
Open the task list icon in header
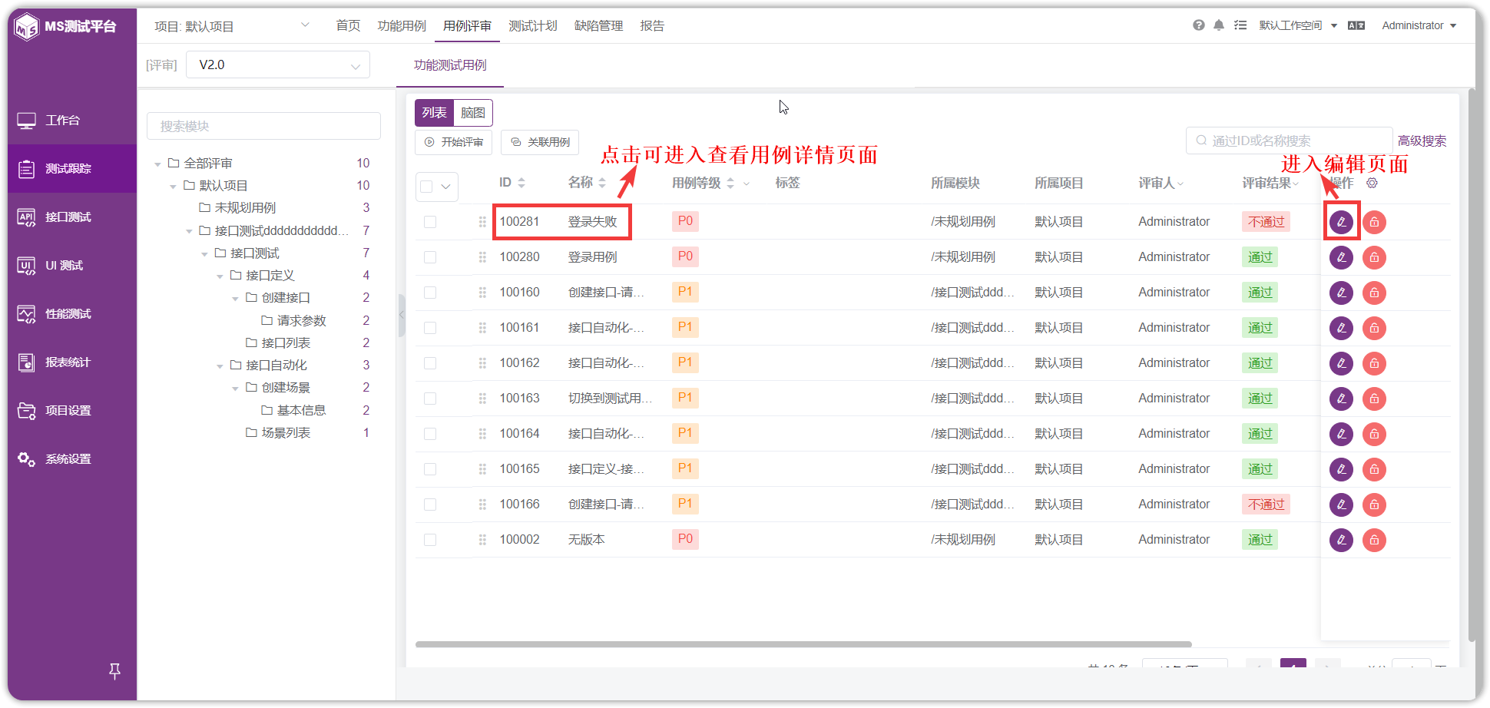pos(1240,25)
